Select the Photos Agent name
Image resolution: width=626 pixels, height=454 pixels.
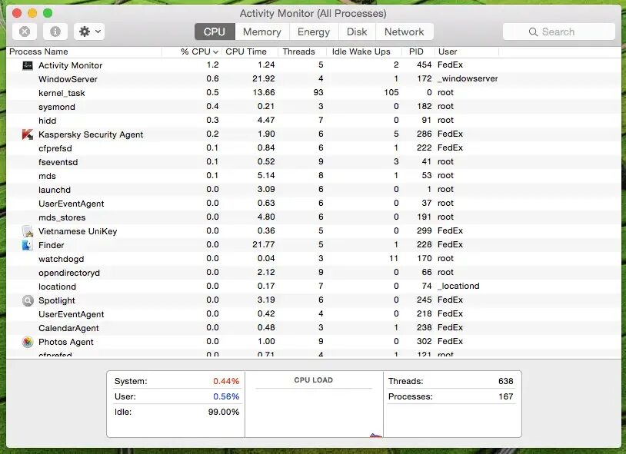[x=66, y=342]
